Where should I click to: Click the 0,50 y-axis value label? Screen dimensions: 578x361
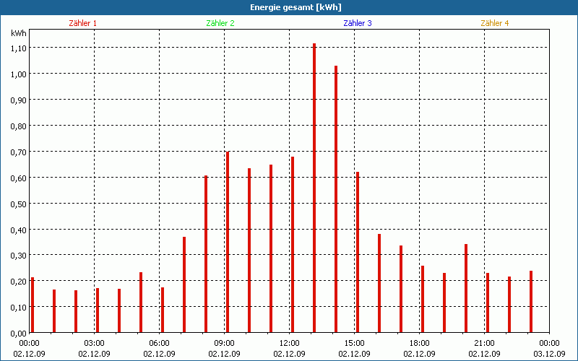18,204
